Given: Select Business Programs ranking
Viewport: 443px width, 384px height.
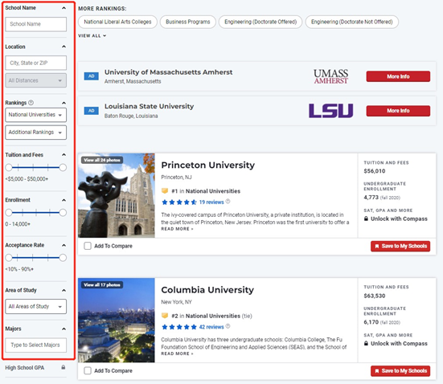Looking at the screenshot, I should pyautogui.click(x=188, y=22).
